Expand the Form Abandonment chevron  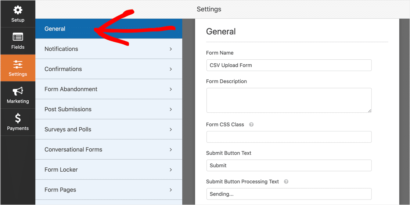171,89
